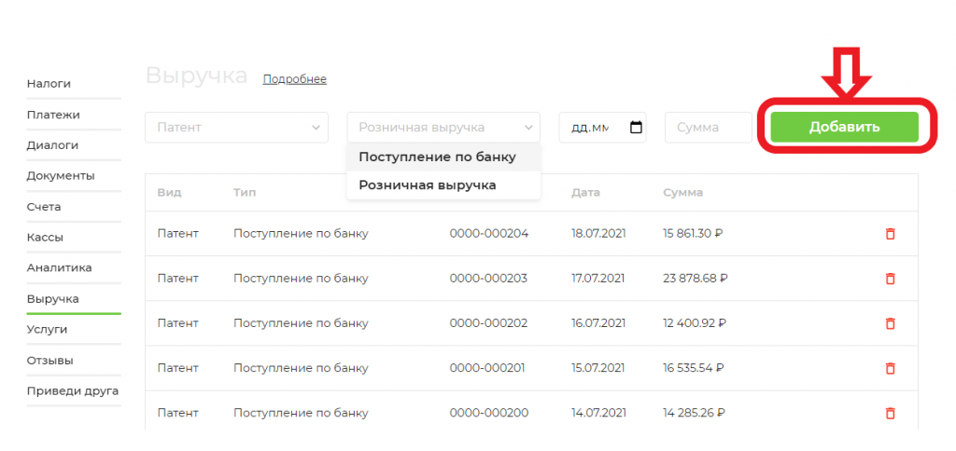Remove the 0000-000200 entry via trash icon

[890, 414]
